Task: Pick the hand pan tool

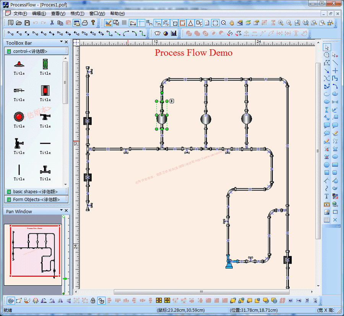Action: pos(232,23)
